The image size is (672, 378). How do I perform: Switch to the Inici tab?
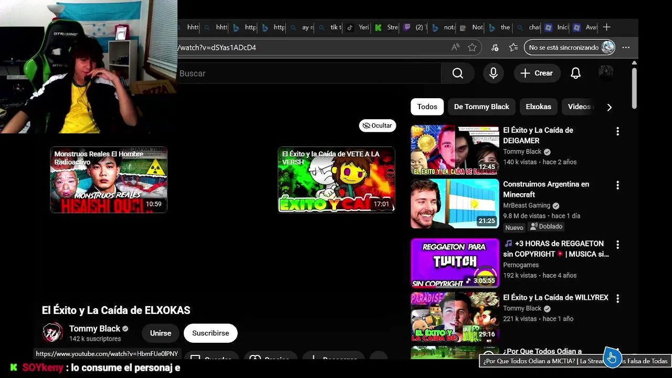(557, 27)
